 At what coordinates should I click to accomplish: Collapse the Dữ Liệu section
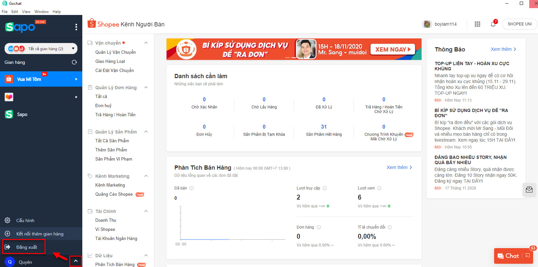(x=146, y=256)
